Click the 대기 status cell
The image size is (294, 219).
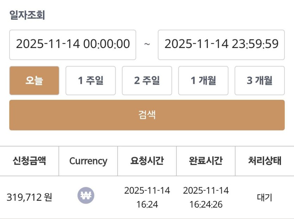(264, 197)
